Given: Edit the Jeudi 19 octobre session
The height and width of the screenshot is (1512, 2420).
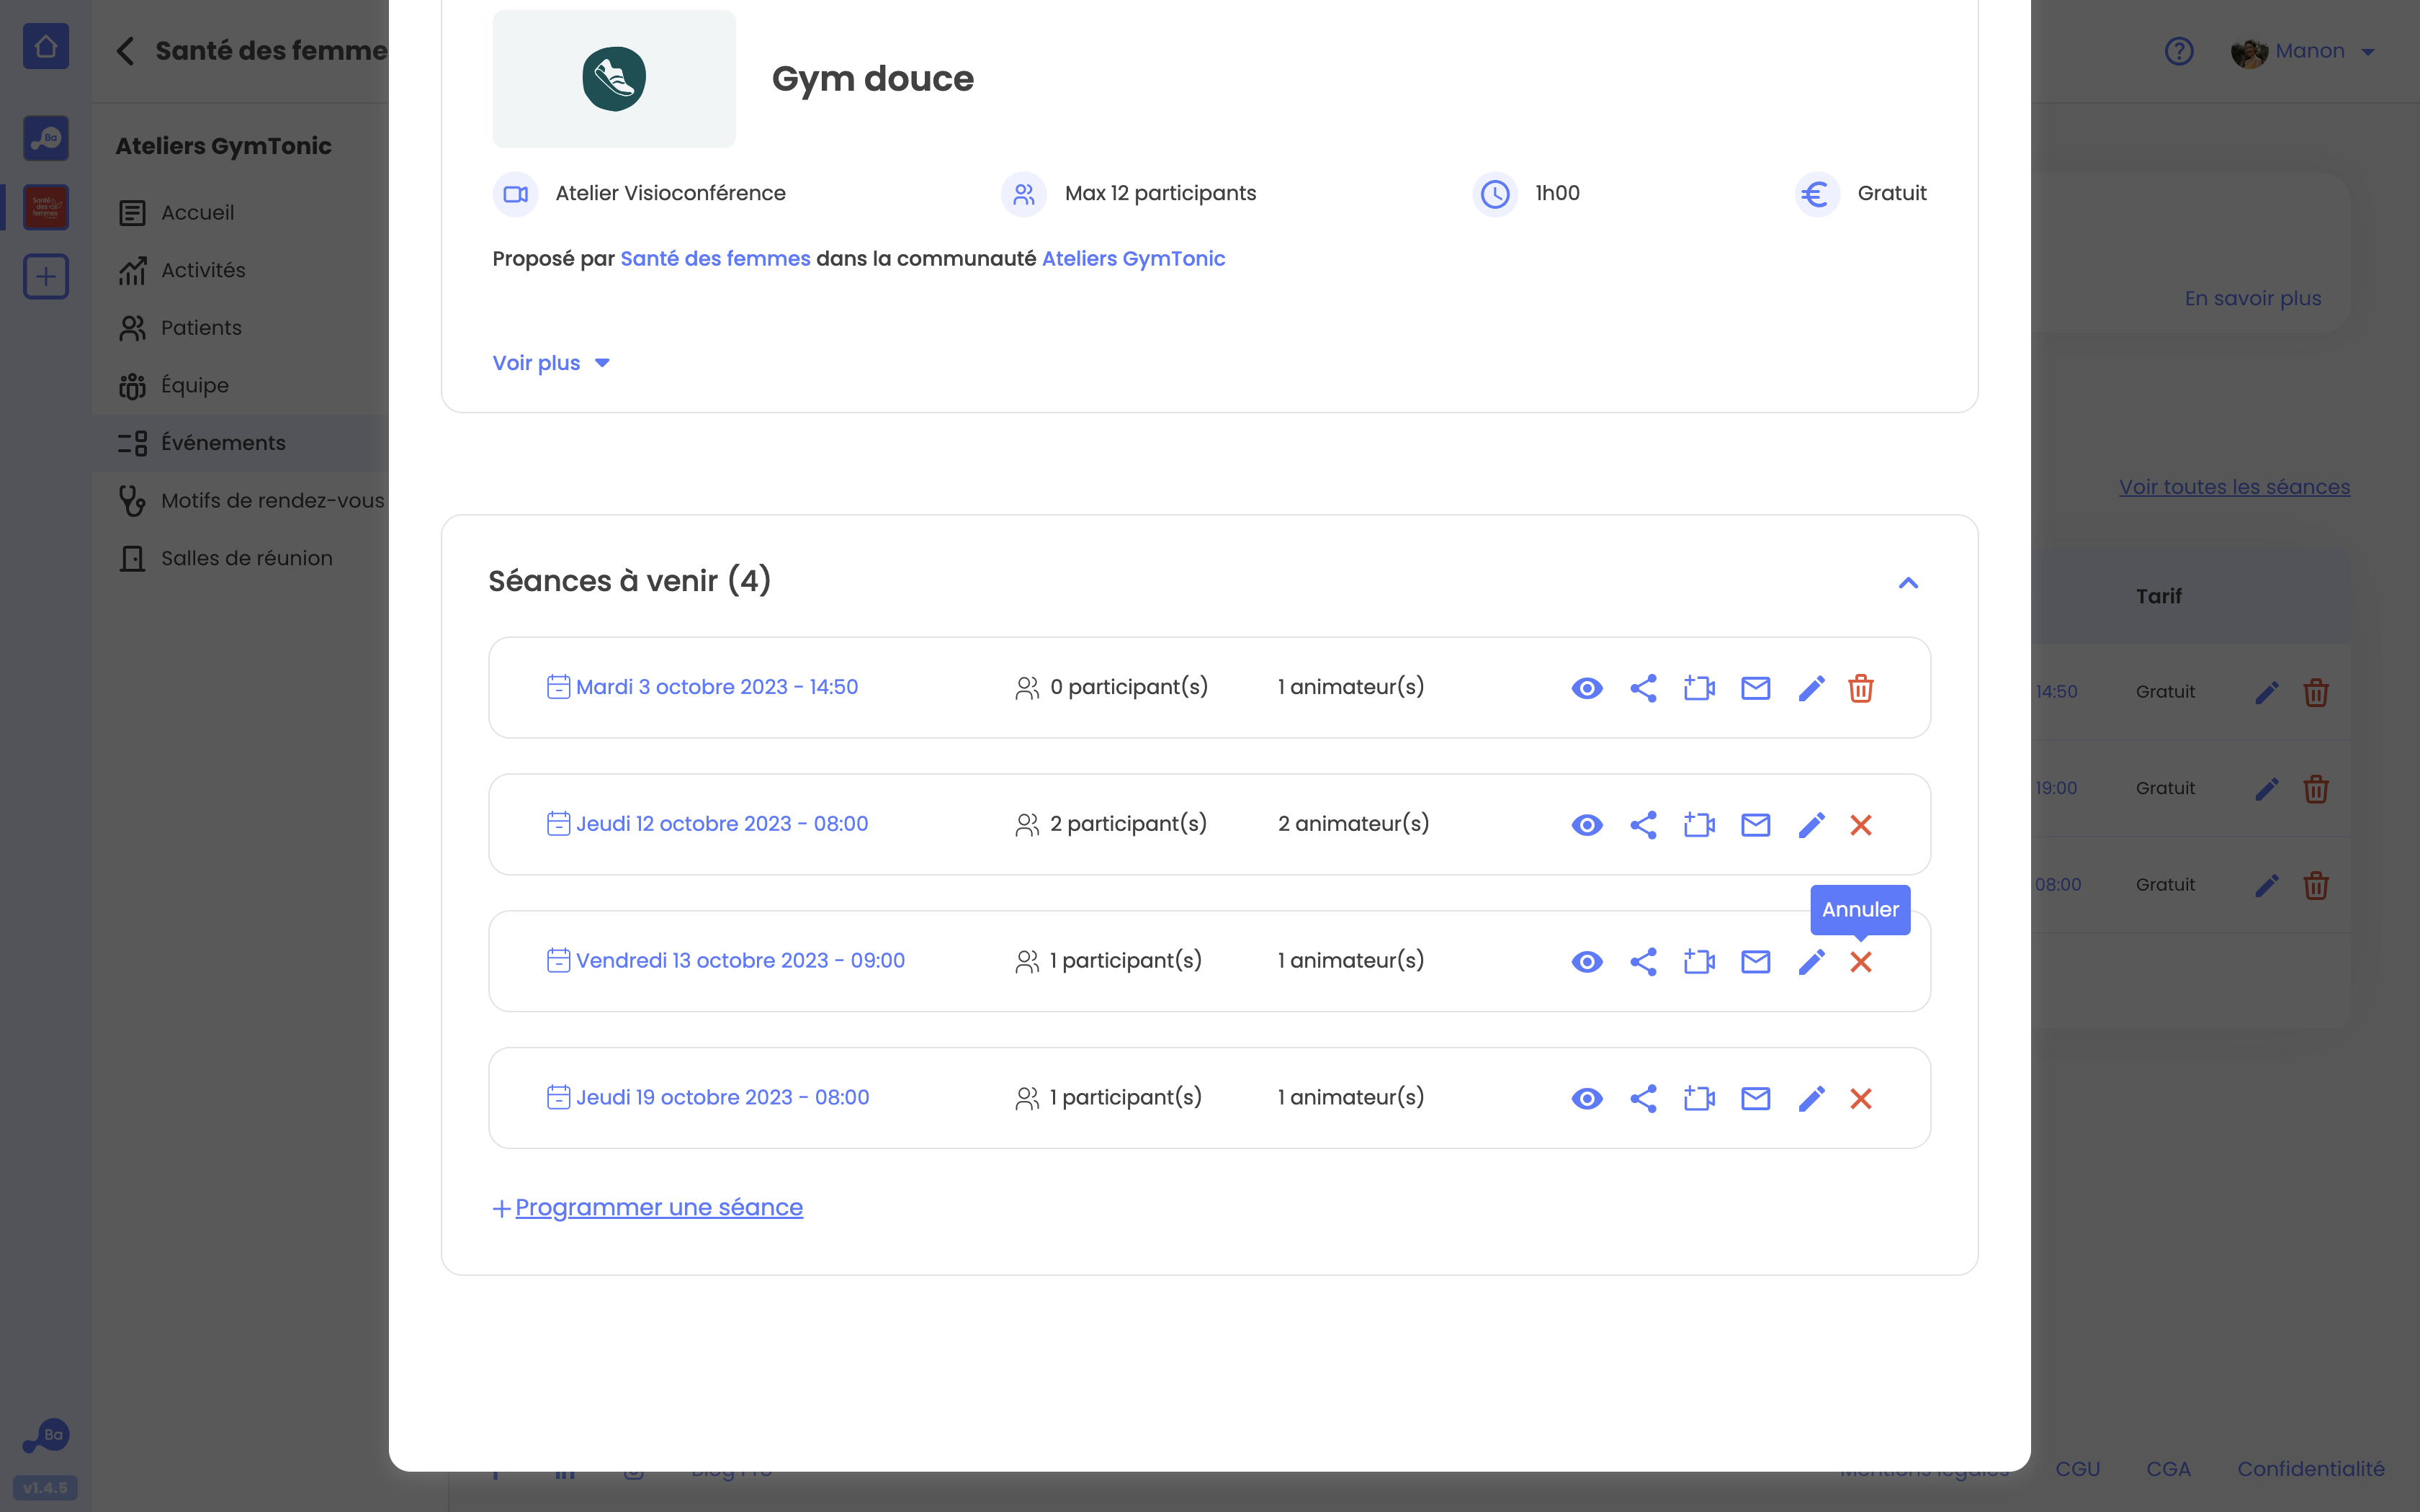Looking at the screenshot, I should (1811, 1098).
